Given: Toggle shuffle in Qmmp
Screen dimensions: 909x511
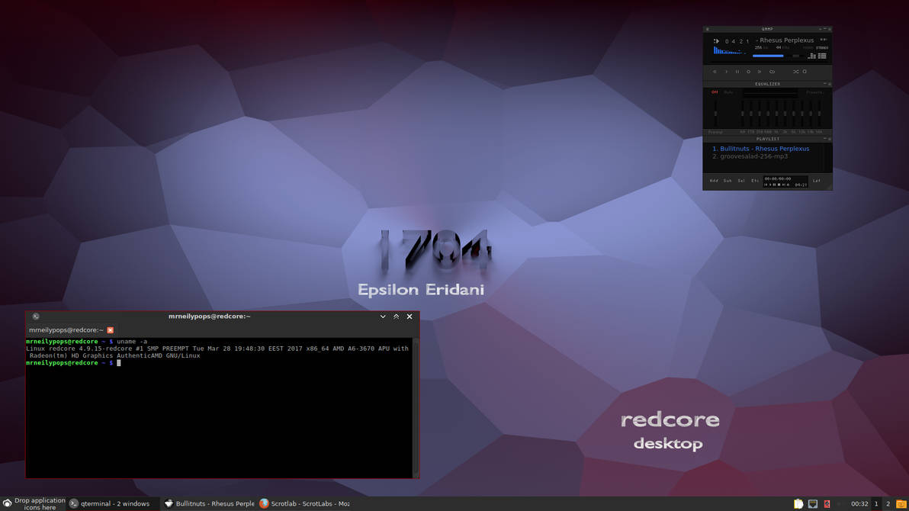Looking at the screenshot, I should 796,72.
